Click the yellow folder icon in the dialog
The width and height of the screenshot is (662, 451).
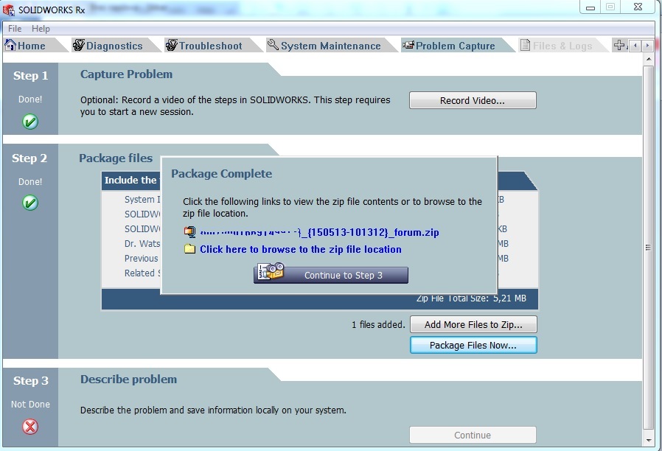coord(189,249)
